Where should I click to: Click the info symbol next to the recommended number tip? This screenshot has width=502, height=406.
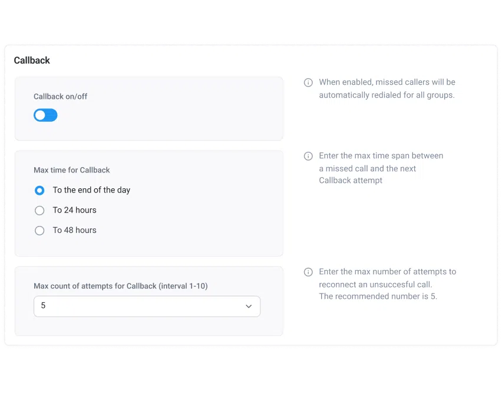click(308, 272)
